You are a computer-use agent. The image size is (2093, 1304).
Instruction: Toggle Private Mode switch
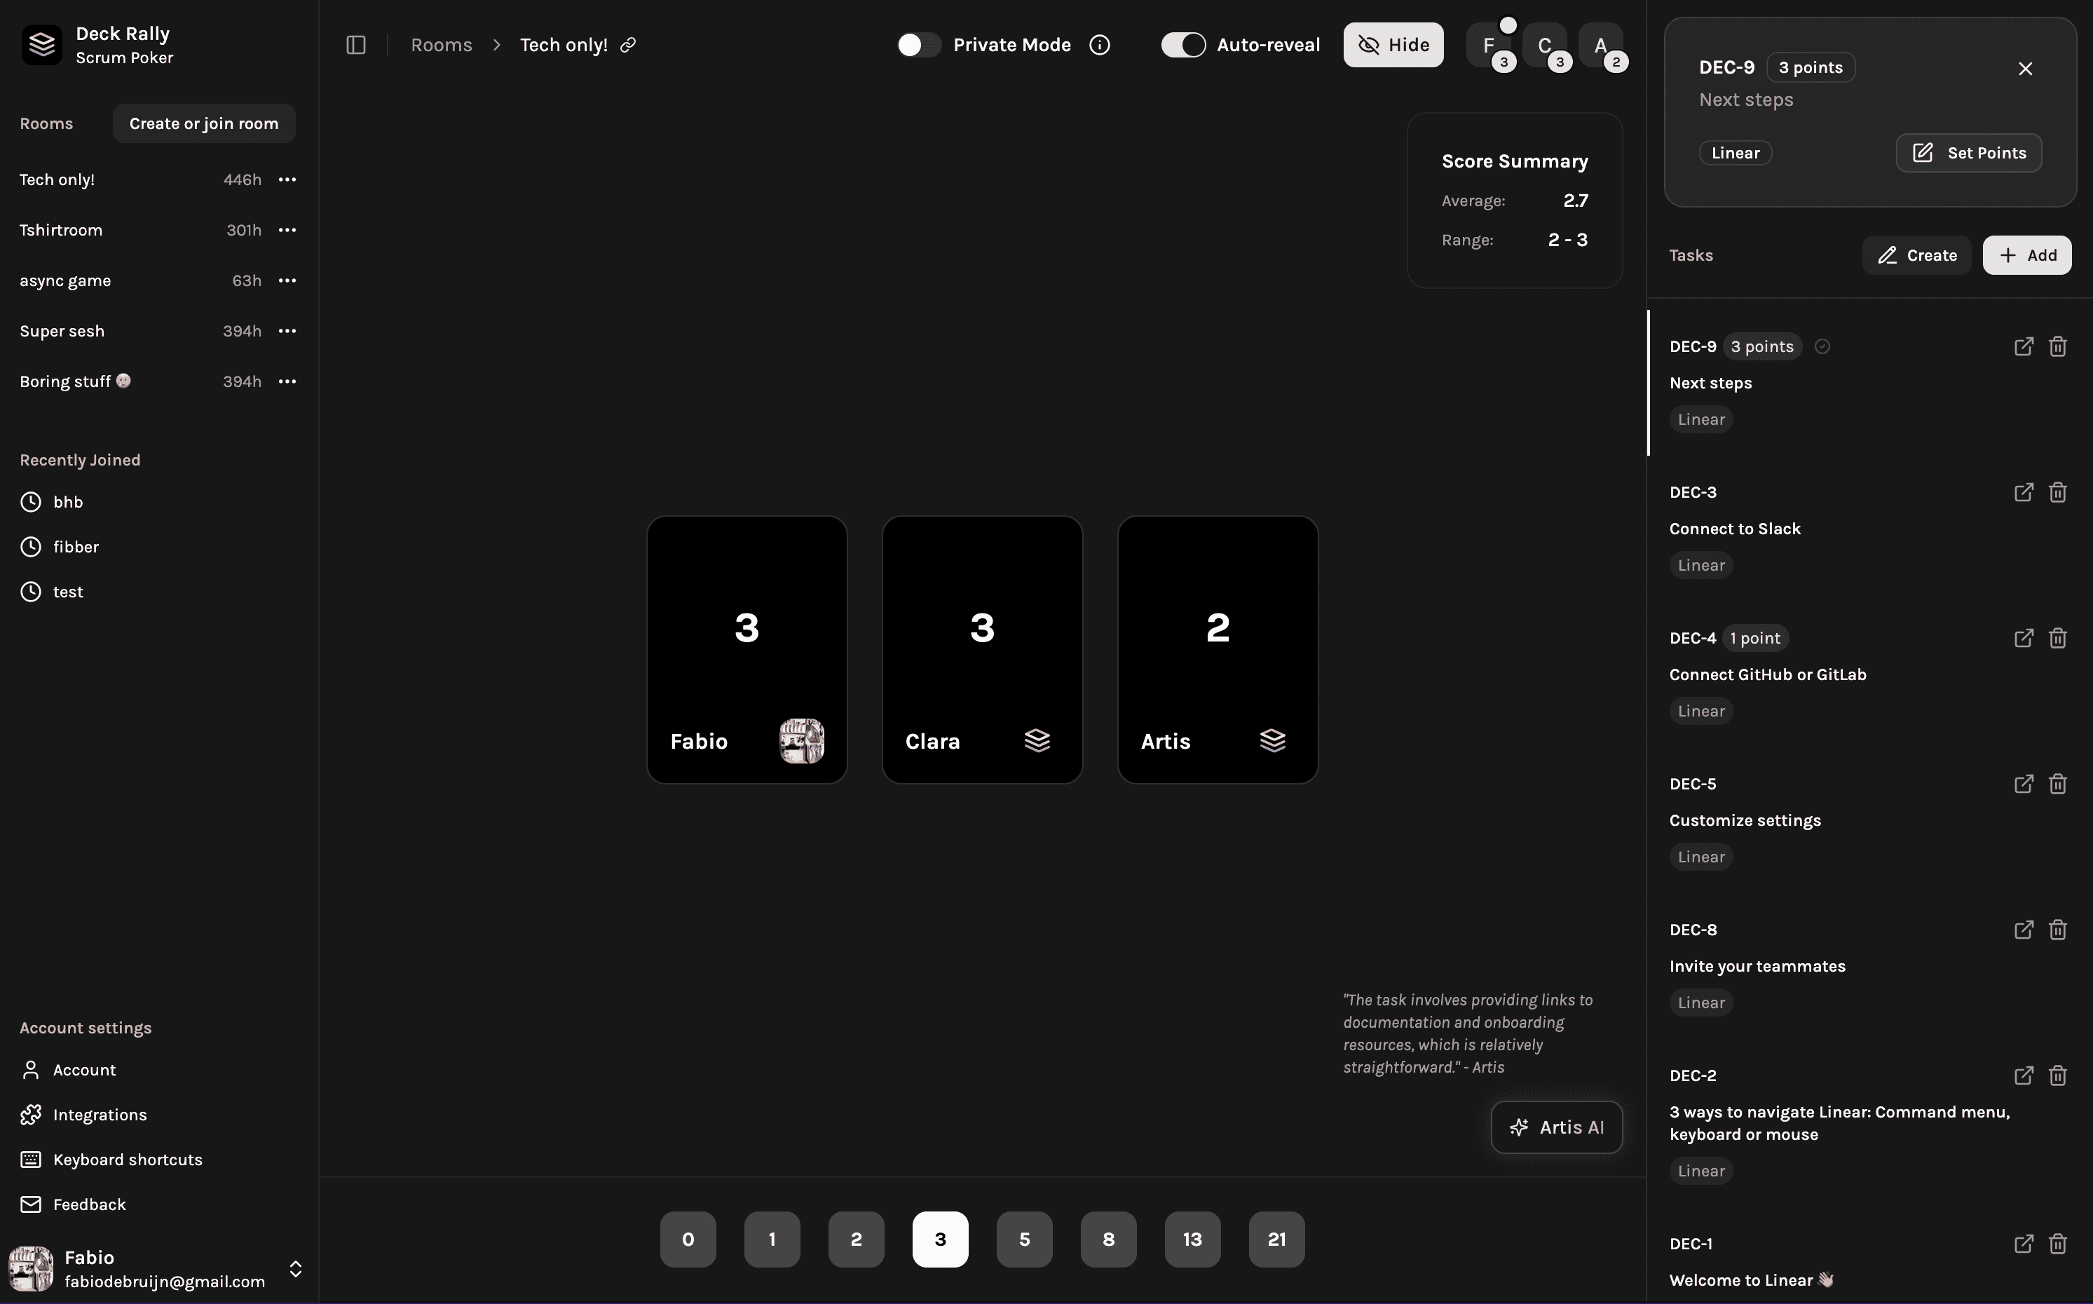pos(918,45)
